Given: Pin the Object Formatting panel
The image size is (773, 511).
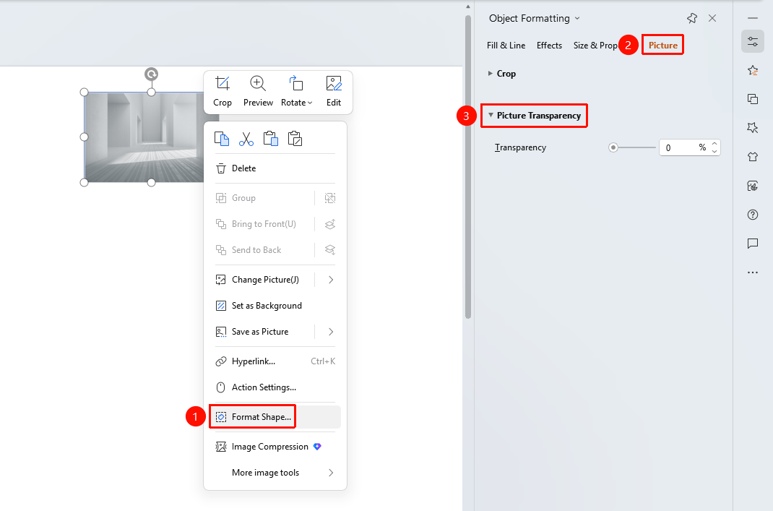Looking at the screenshot, I should (692, 18).
